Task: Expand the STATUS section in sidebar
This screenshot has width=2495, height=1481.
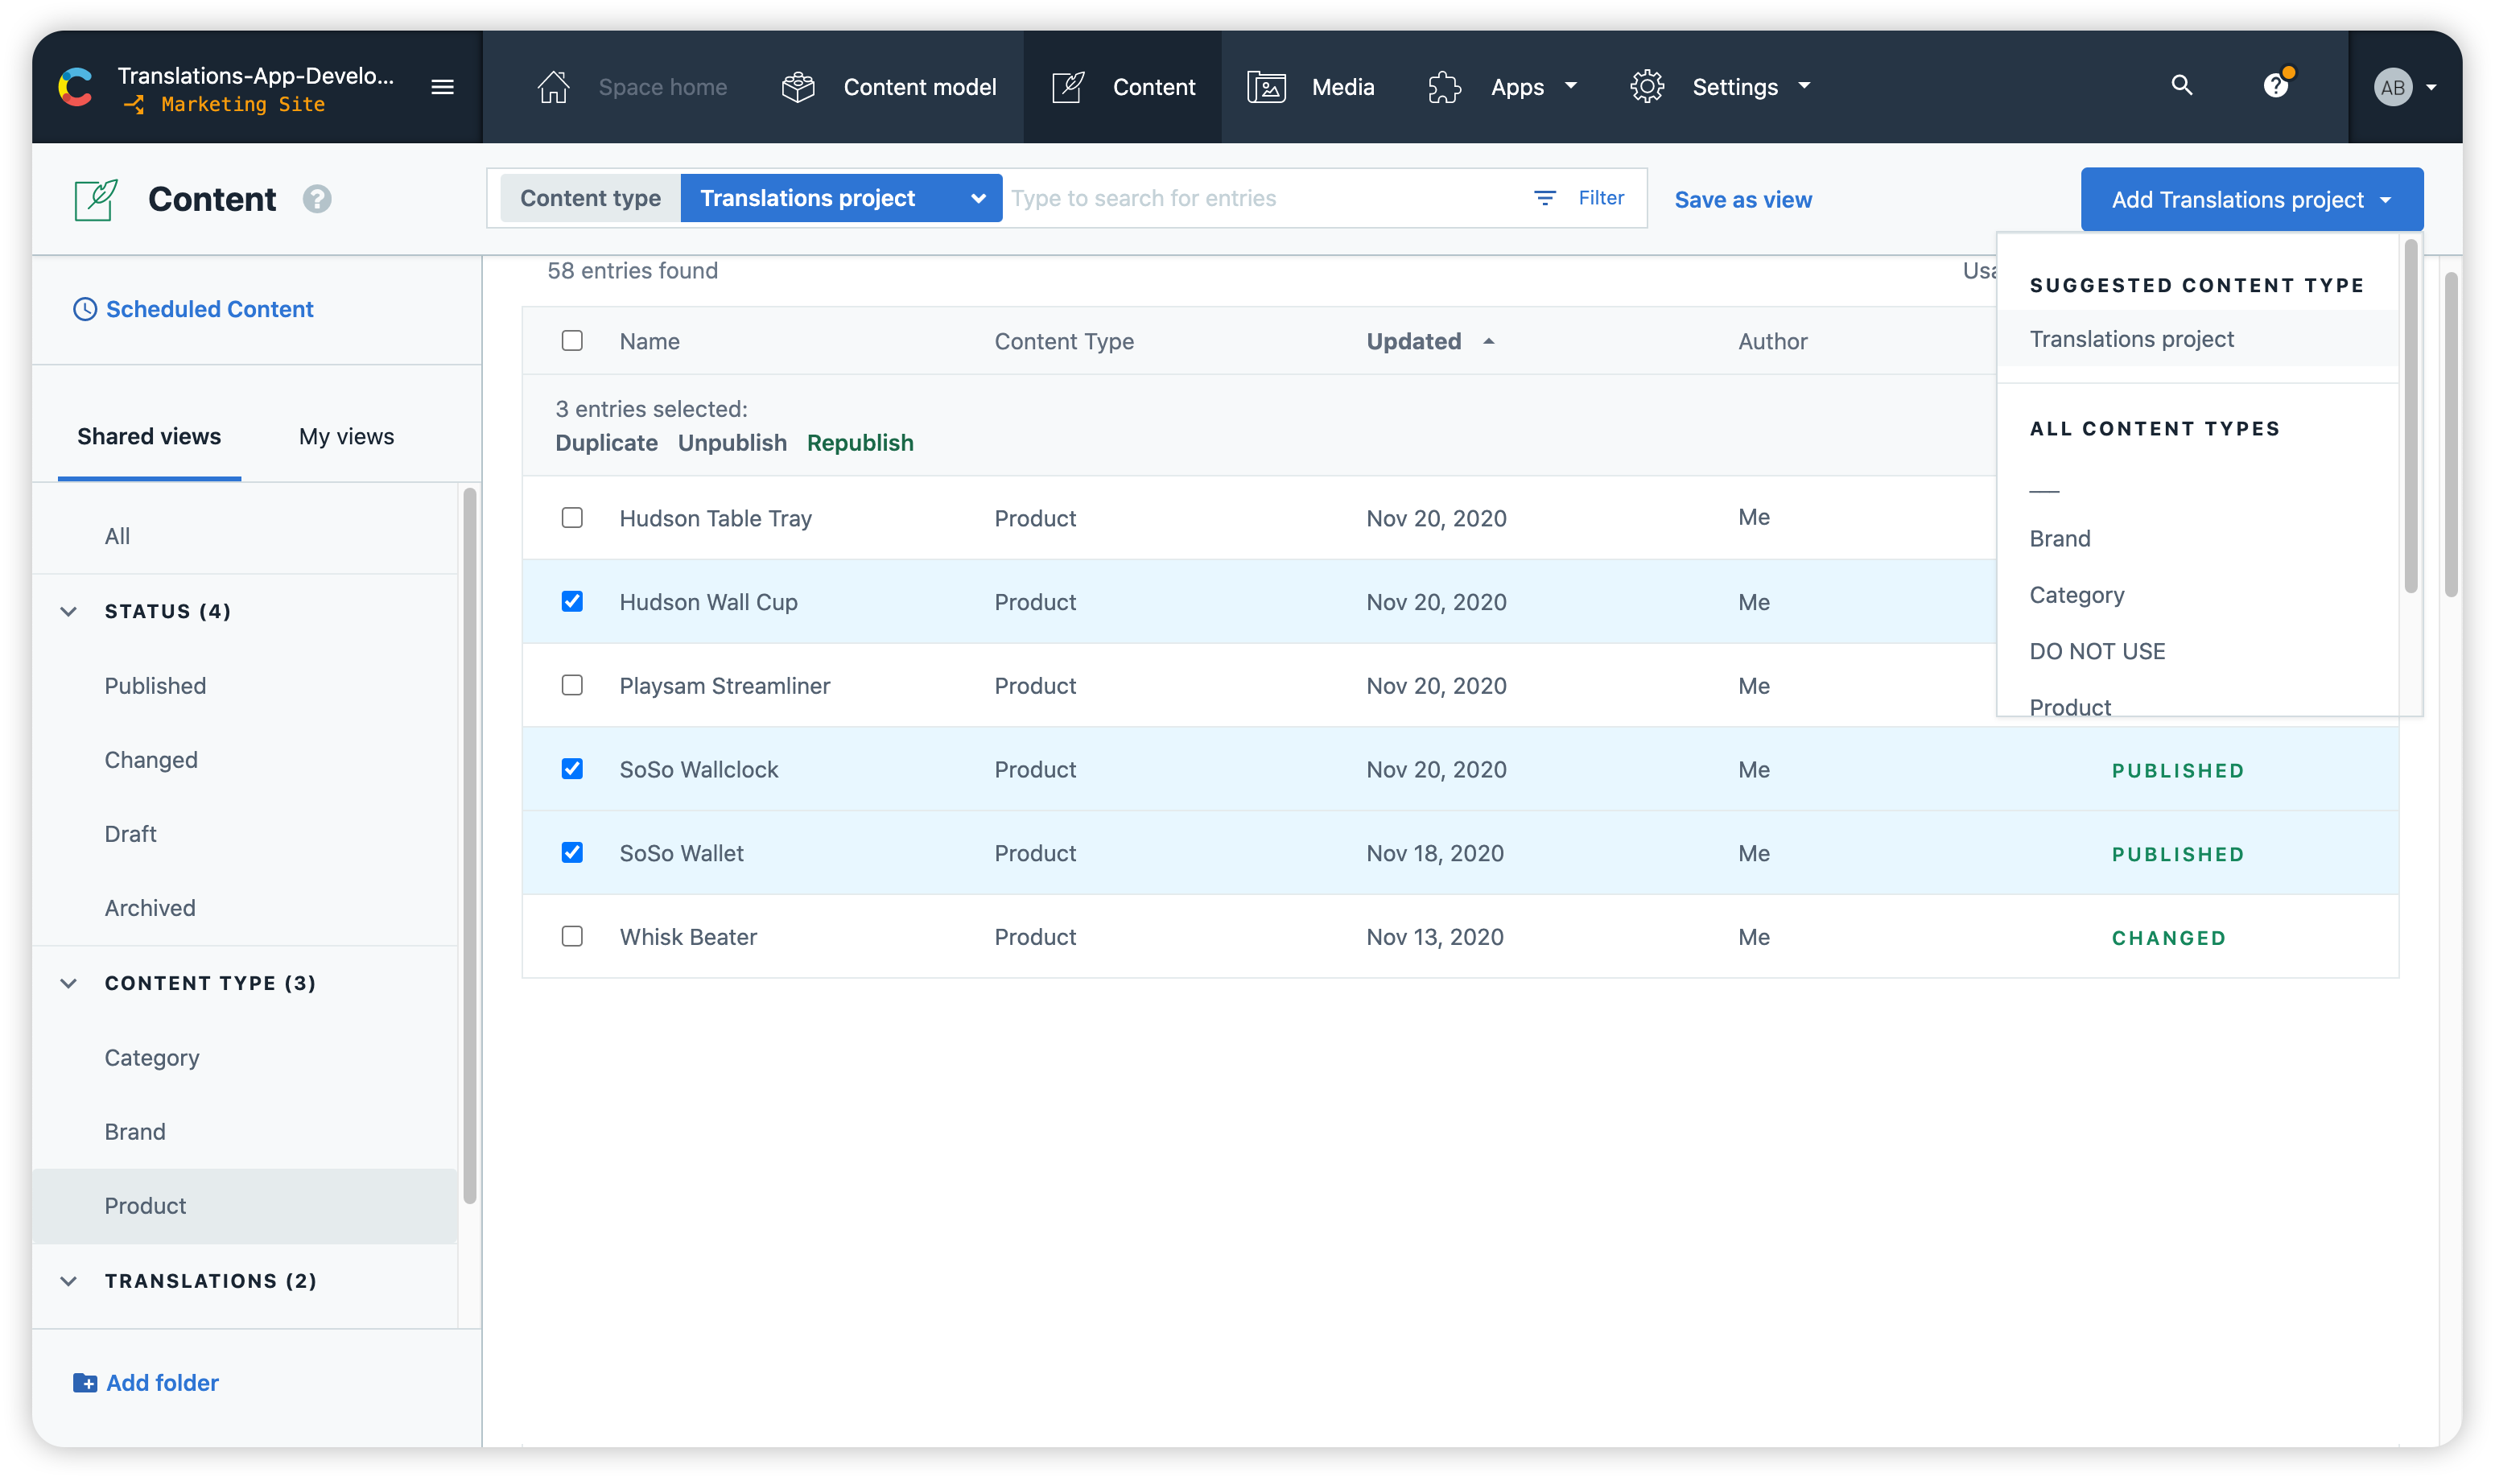Action: (x=67, y=612)
